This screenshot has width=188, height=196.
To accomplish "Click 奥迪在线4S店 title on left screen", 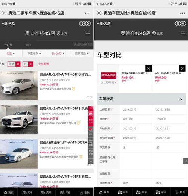I will click(x=40, y=33).
